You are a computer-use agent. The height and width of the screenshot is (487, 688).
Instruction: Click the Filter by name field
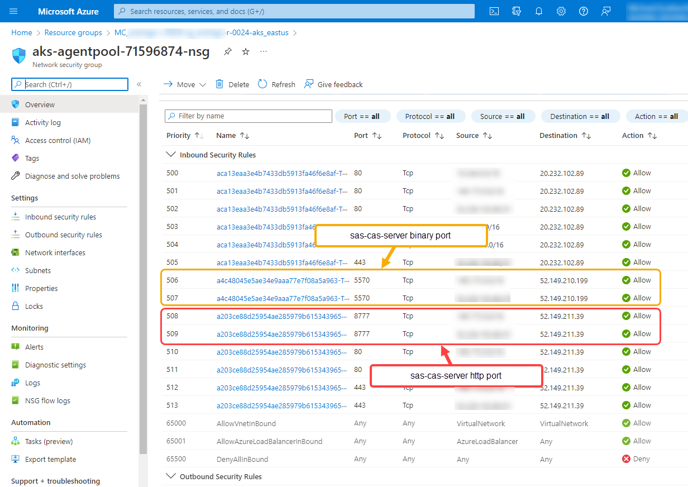[x=248, y=116]
